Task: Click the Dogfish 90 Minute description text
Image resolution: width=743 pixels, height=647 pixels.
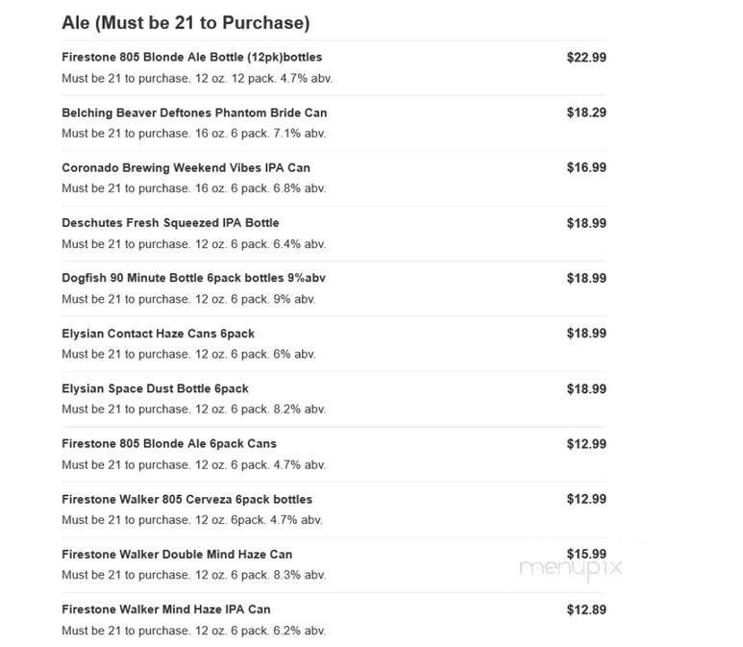Action: click(188, 299)
